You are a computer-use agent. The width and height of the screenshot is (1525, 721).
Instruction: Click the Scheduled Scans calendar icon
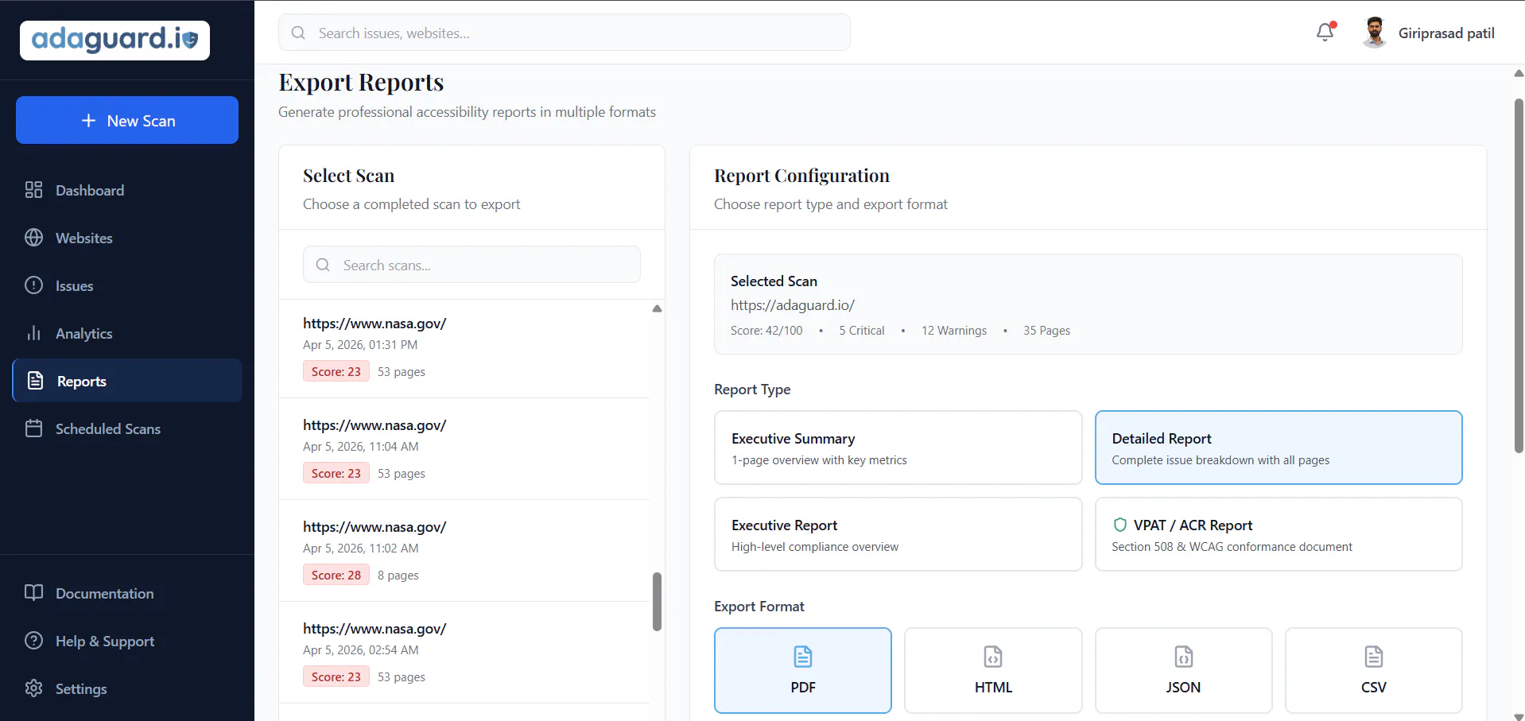pos(33,428)
